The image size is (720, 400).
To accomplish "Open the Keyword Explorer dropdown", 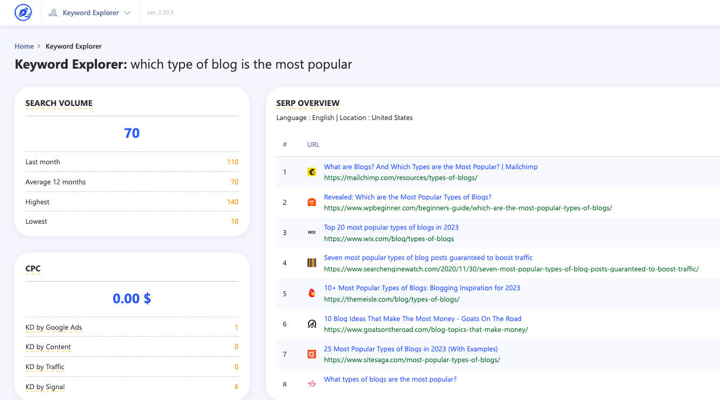I will point(128,12).
